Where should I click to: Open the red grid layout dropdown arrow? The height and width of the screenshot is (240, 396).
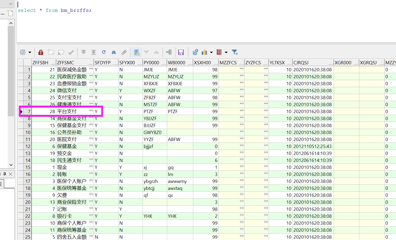(226, 52)
